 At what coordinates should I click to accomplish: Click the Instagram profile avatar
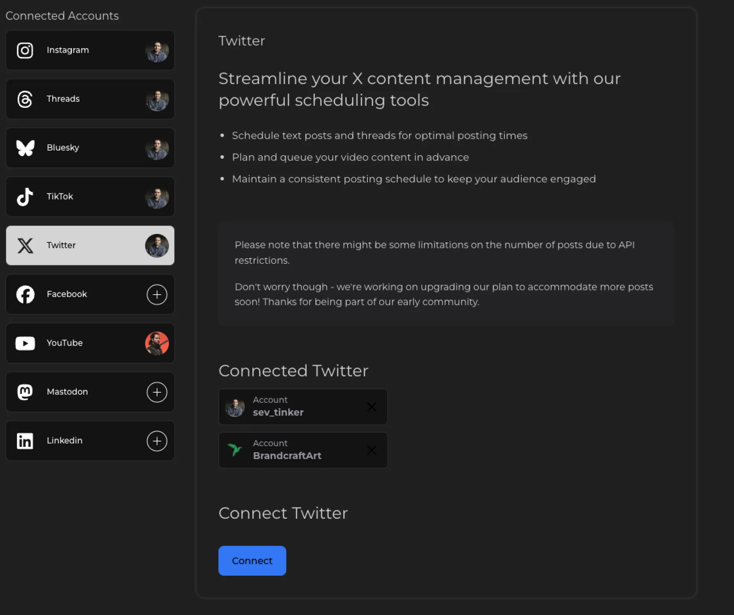(x=157, y=51)
